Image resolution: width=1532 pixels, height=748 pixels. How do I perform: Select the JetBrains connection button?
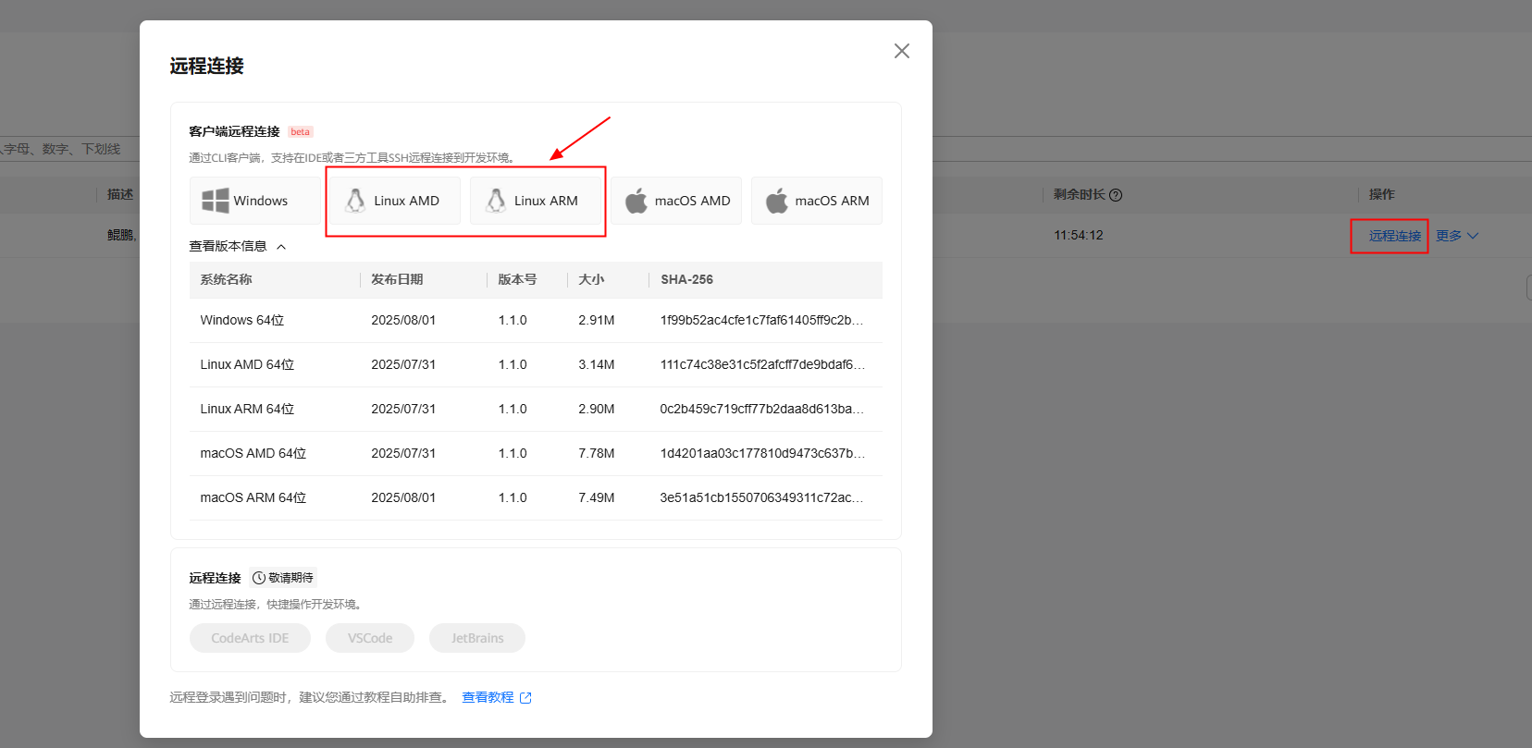point(477,638)
